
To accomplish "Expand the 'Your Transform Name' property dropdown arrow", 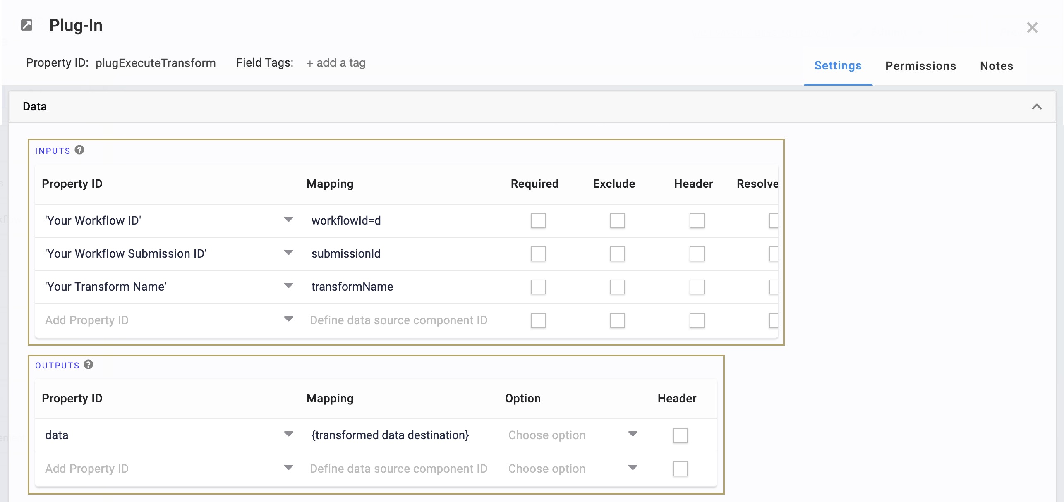I will [289, 286].
